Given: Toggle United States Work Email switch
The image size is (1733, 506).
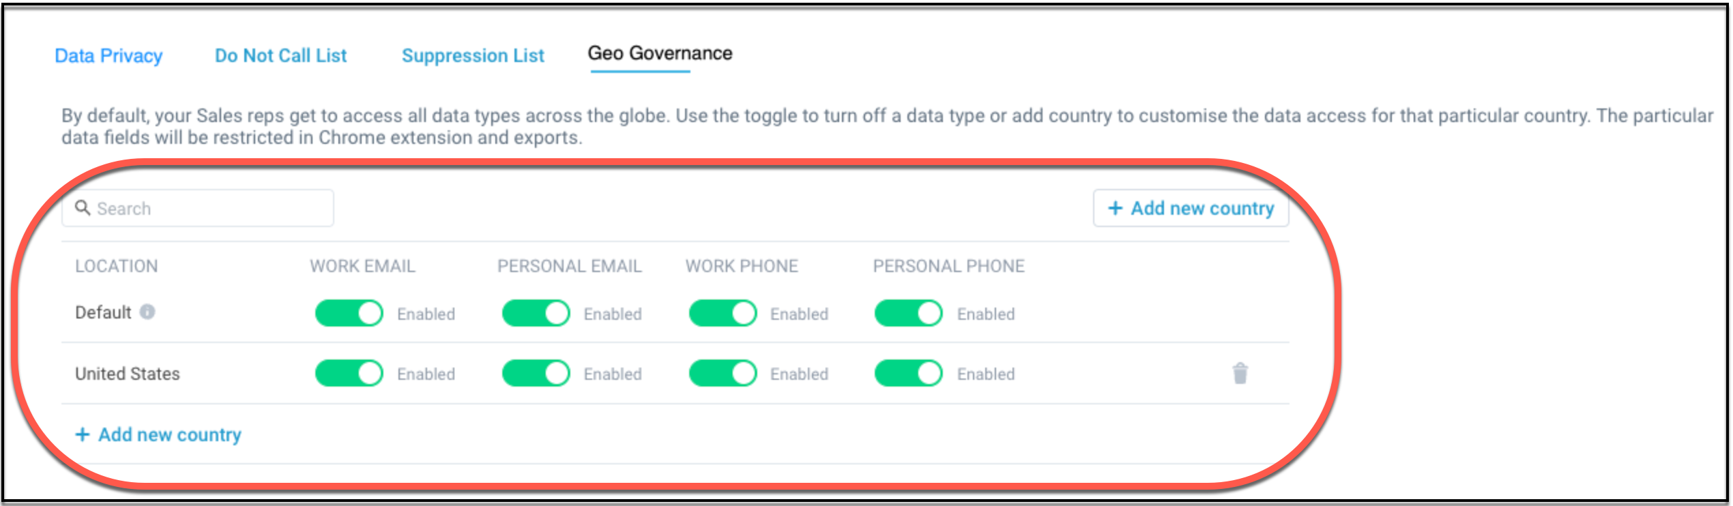Looking at the screenshot, I should click(x=349, y=373).
